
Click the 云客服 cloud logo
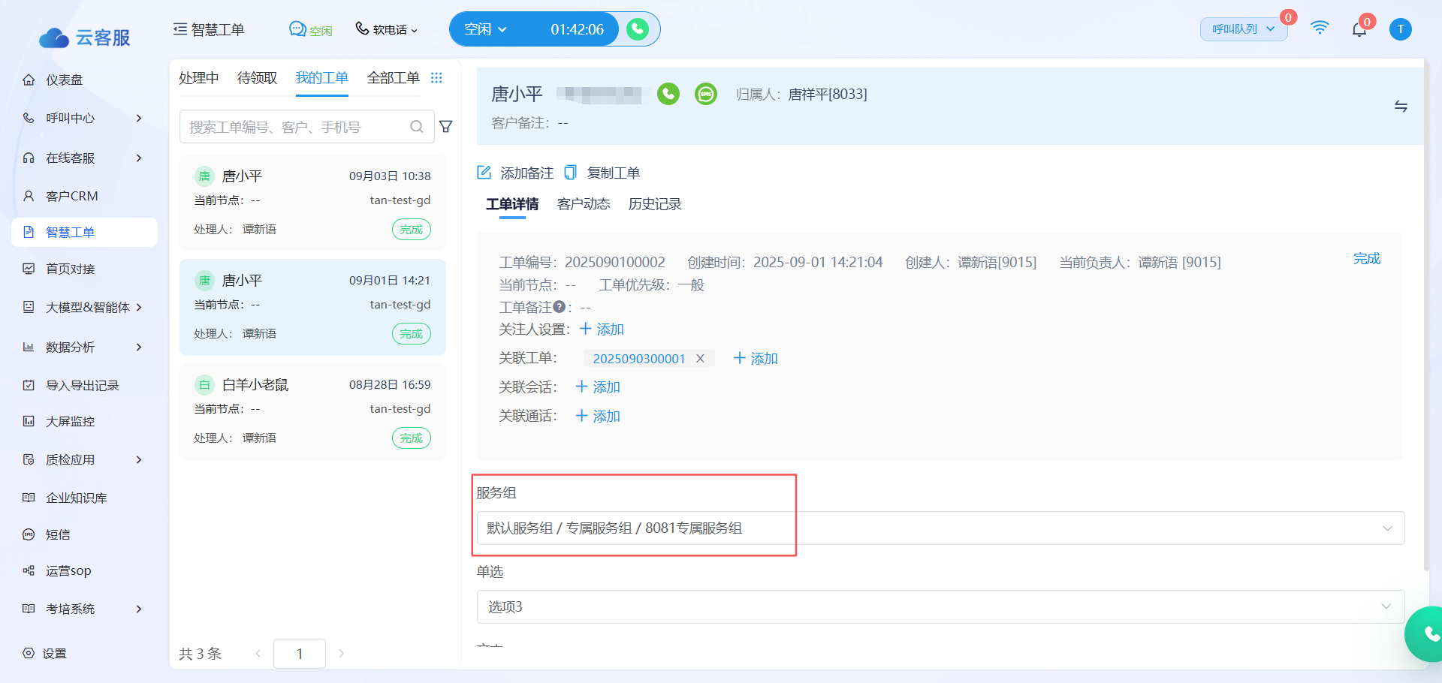[x=84, y=38]
